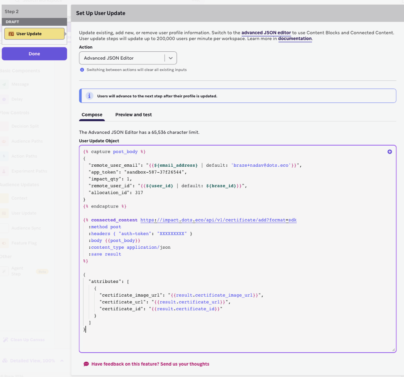
Task: Open the Action dropdown menu
Action: tap(122, 58)
